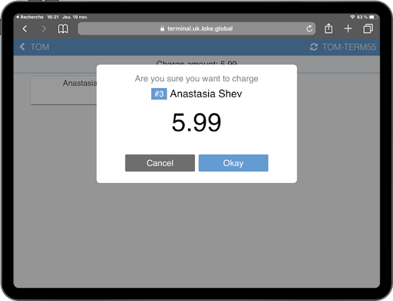Select the TOM-TERM55 terminal label
The height and width of the screenshot is (301, 393).
coord(349,47)
